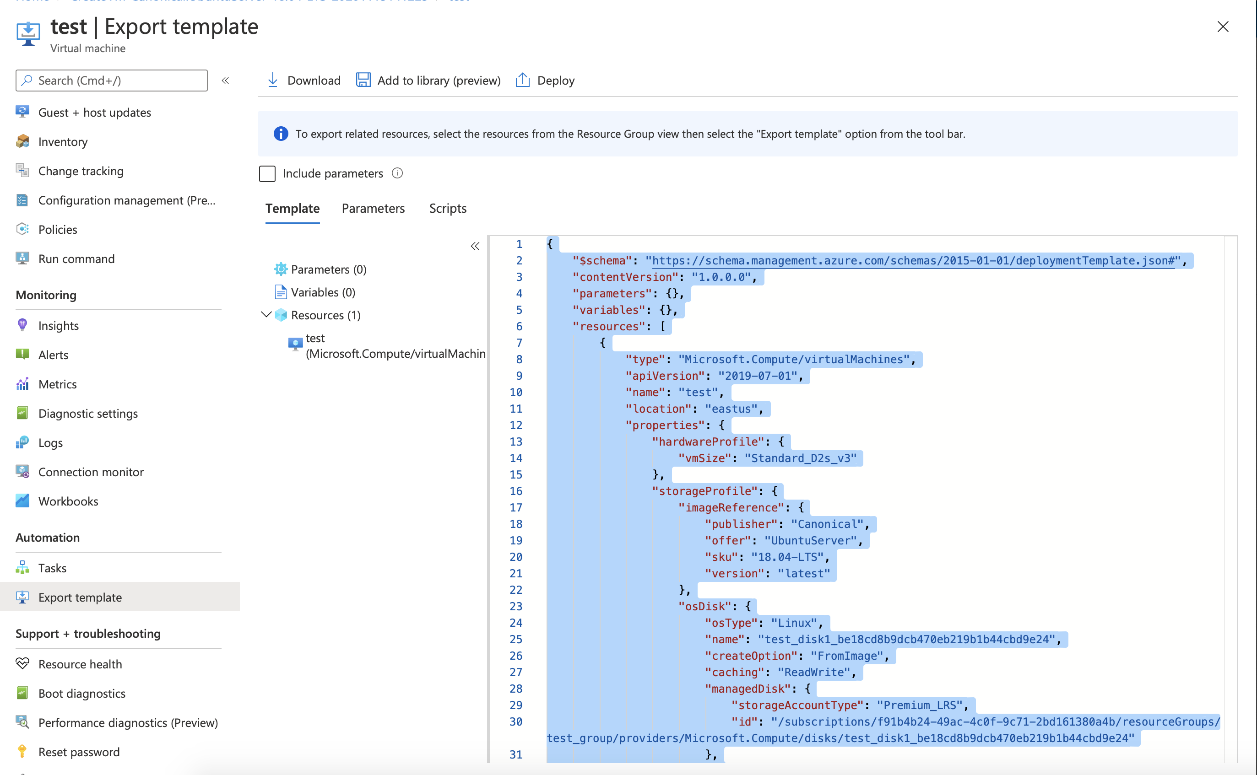This screenshot has height=775, width=1257.
Task: Click the Include parameters info tooltip
Action: pos(397,173)
